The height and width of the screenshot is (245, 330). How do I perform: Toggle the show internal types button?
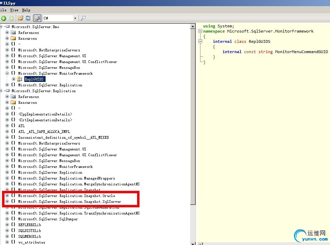coord(37,18)
